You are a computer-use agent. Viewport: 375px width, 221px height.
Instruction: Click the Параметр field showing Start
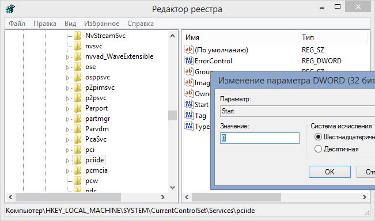point(297,111)
